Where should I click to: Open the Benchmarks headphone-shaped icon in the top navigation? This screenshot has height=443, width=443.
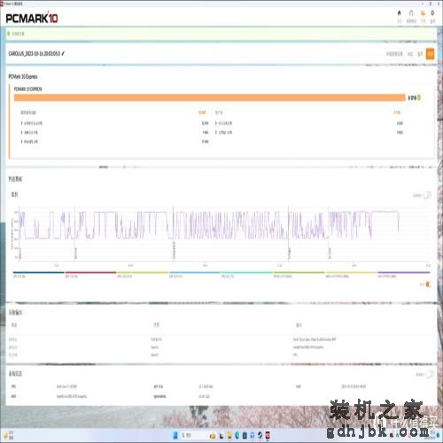click(411, 13)
